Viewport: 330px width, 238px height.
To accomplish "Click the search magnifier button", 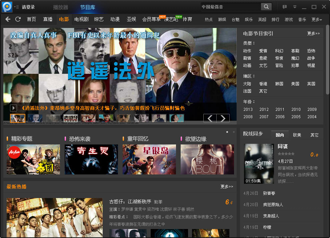I will click(266, 7).
